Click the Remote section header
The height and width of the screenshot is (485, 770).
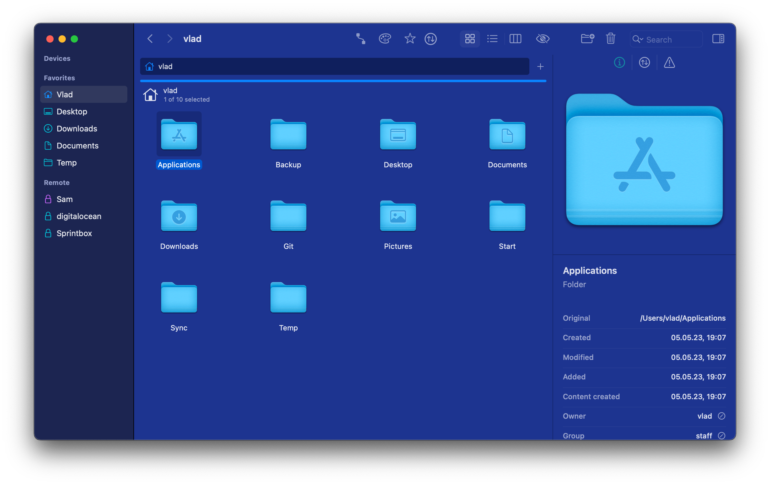pyautogui.click(x=57, y=183)
